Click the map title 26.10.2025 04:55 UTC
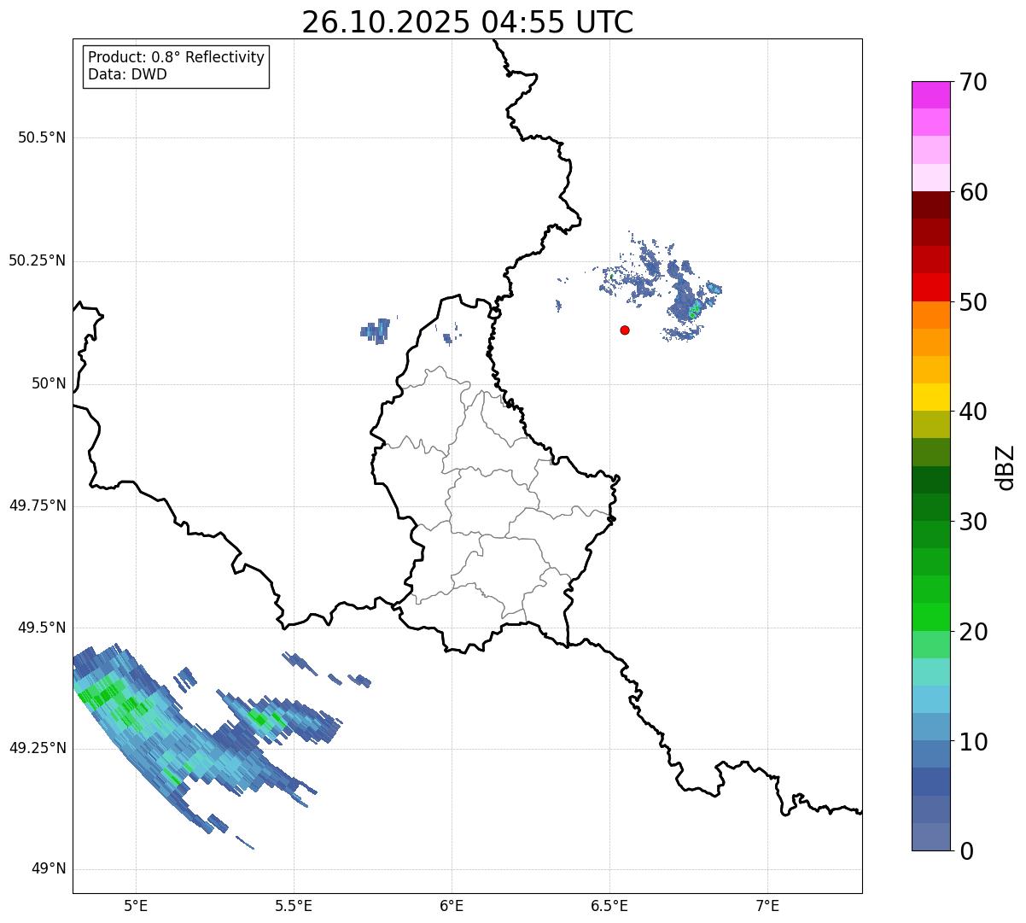Screen dimensions: 1026x923 (468, 21)
